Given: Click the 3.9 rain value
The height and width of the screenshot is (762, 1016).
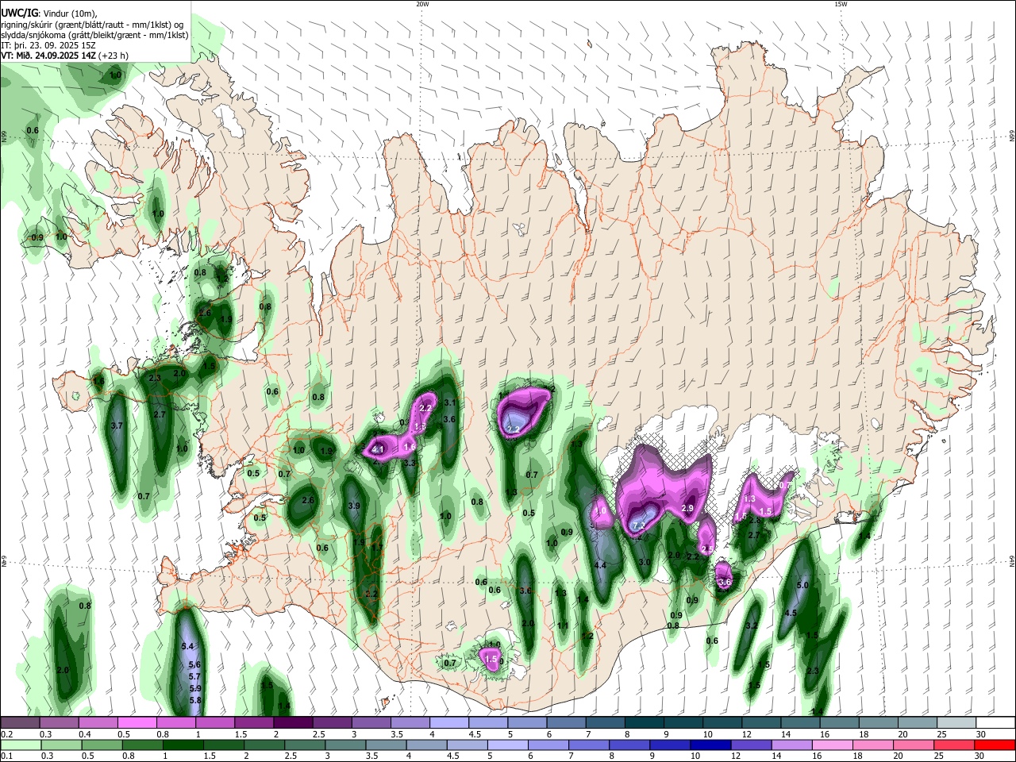Looking at the screenshot, I should (x=355, y=506).
